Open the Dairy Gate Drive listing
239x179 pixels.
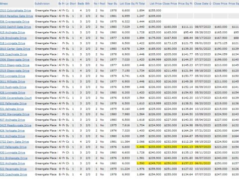pyautogui.click(x=14, y=142)
